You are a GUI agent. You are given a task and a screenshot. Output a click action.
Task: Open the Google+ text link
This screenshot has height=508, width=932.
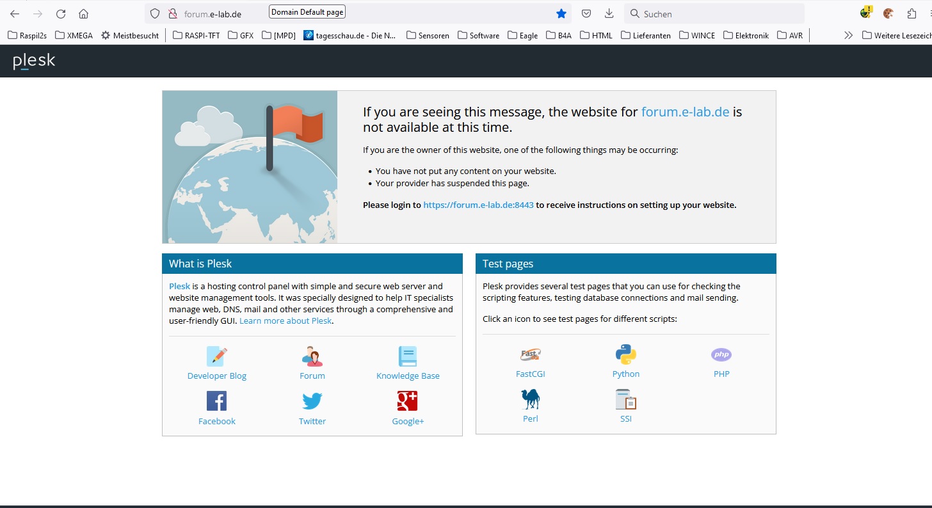coord(408,422)
